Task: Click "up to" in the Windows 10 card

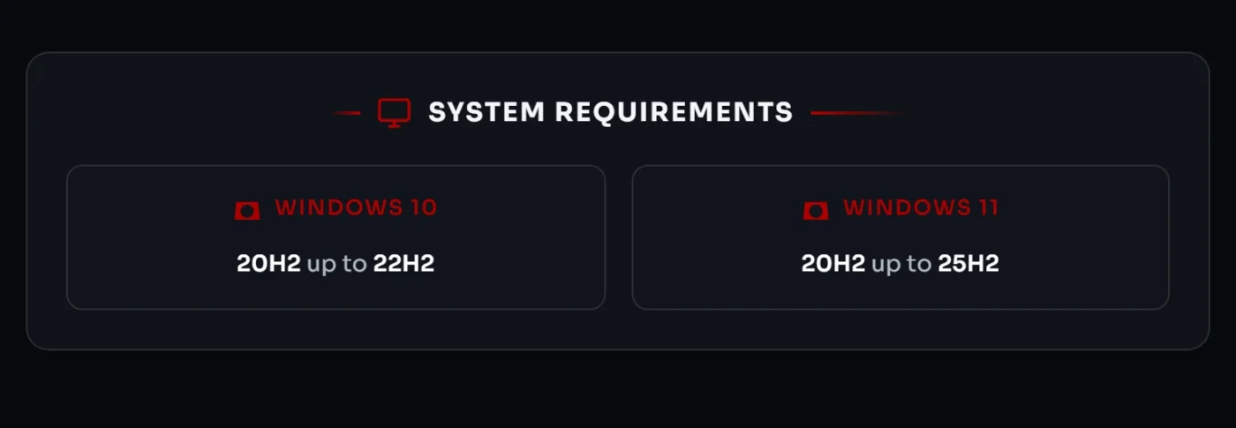Action: (x=336, y=263)
